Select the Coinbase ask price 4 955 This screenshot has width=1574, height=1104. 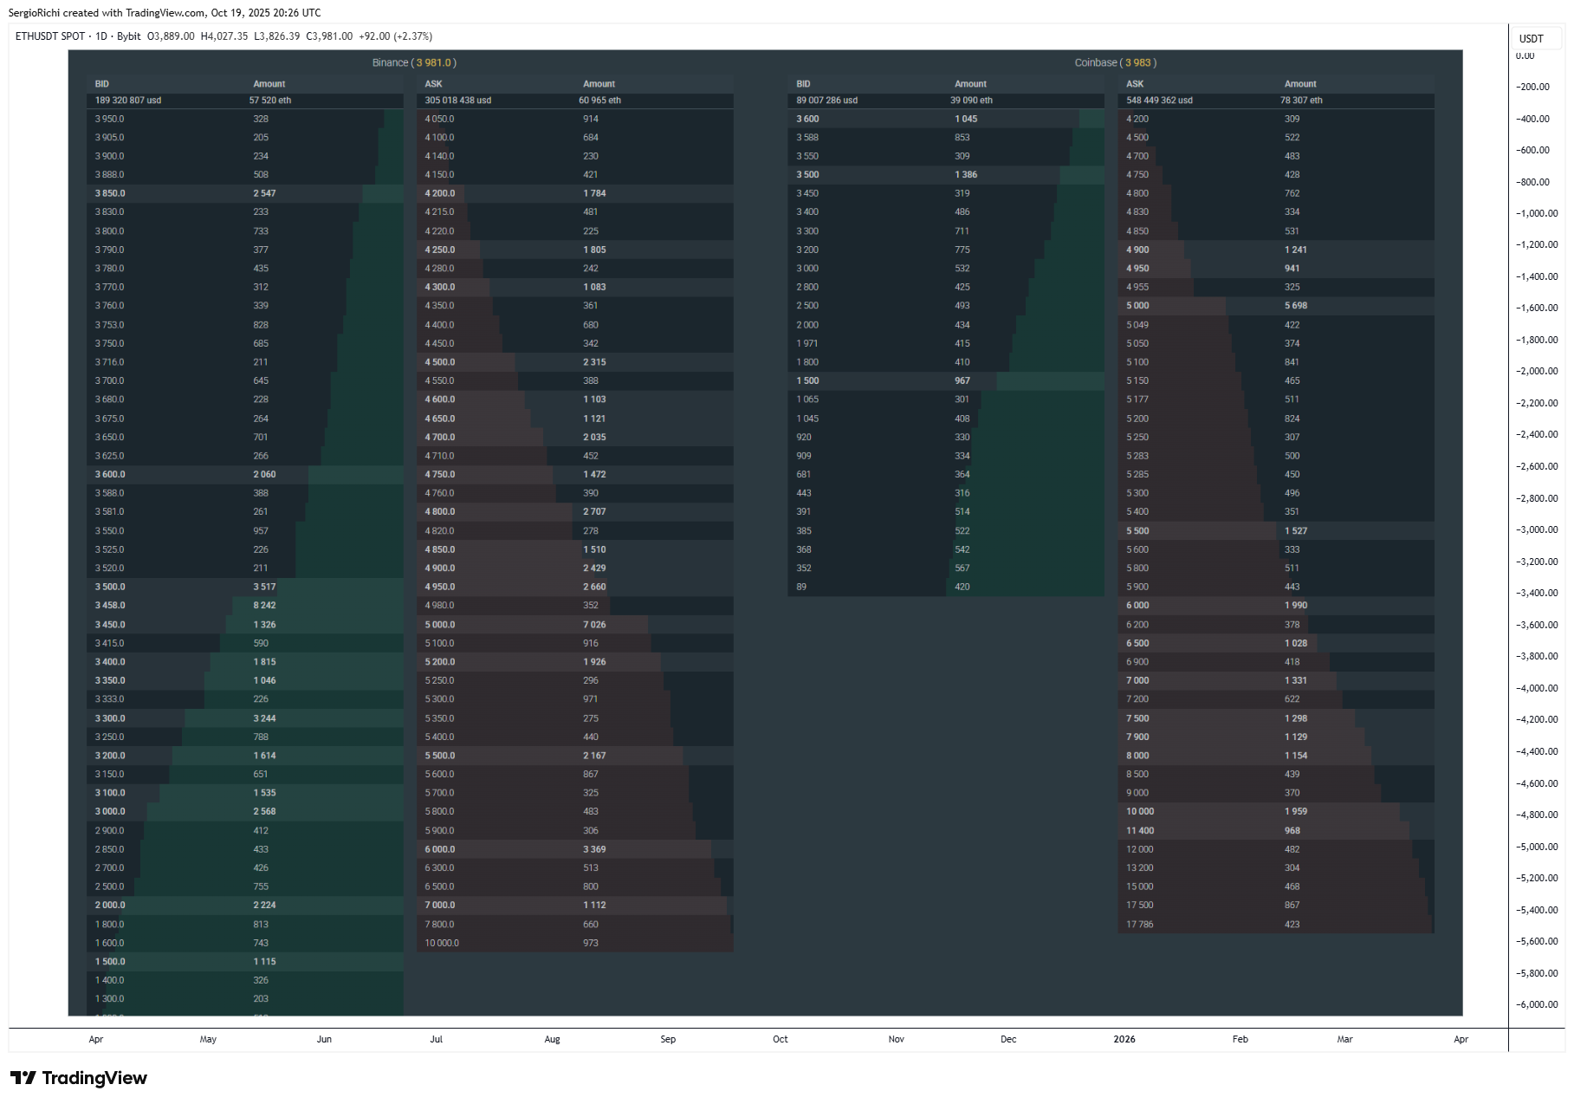[x=1137, y=287]
